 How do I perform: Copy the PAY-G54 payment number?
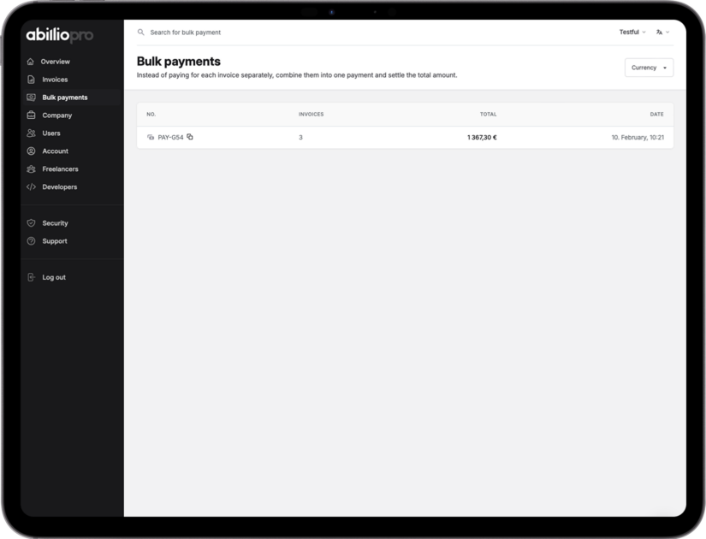pos(190,137)
